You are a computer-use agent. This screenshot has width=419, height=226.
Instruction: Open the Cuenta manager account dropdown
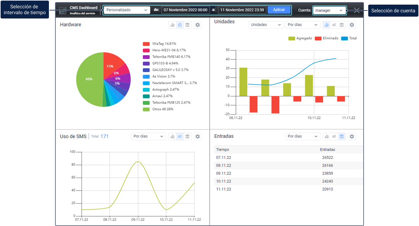tap(329, 10)
